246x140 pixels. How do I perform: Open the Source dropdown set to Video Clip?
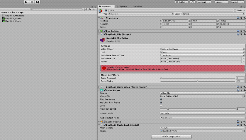[202, 93]
